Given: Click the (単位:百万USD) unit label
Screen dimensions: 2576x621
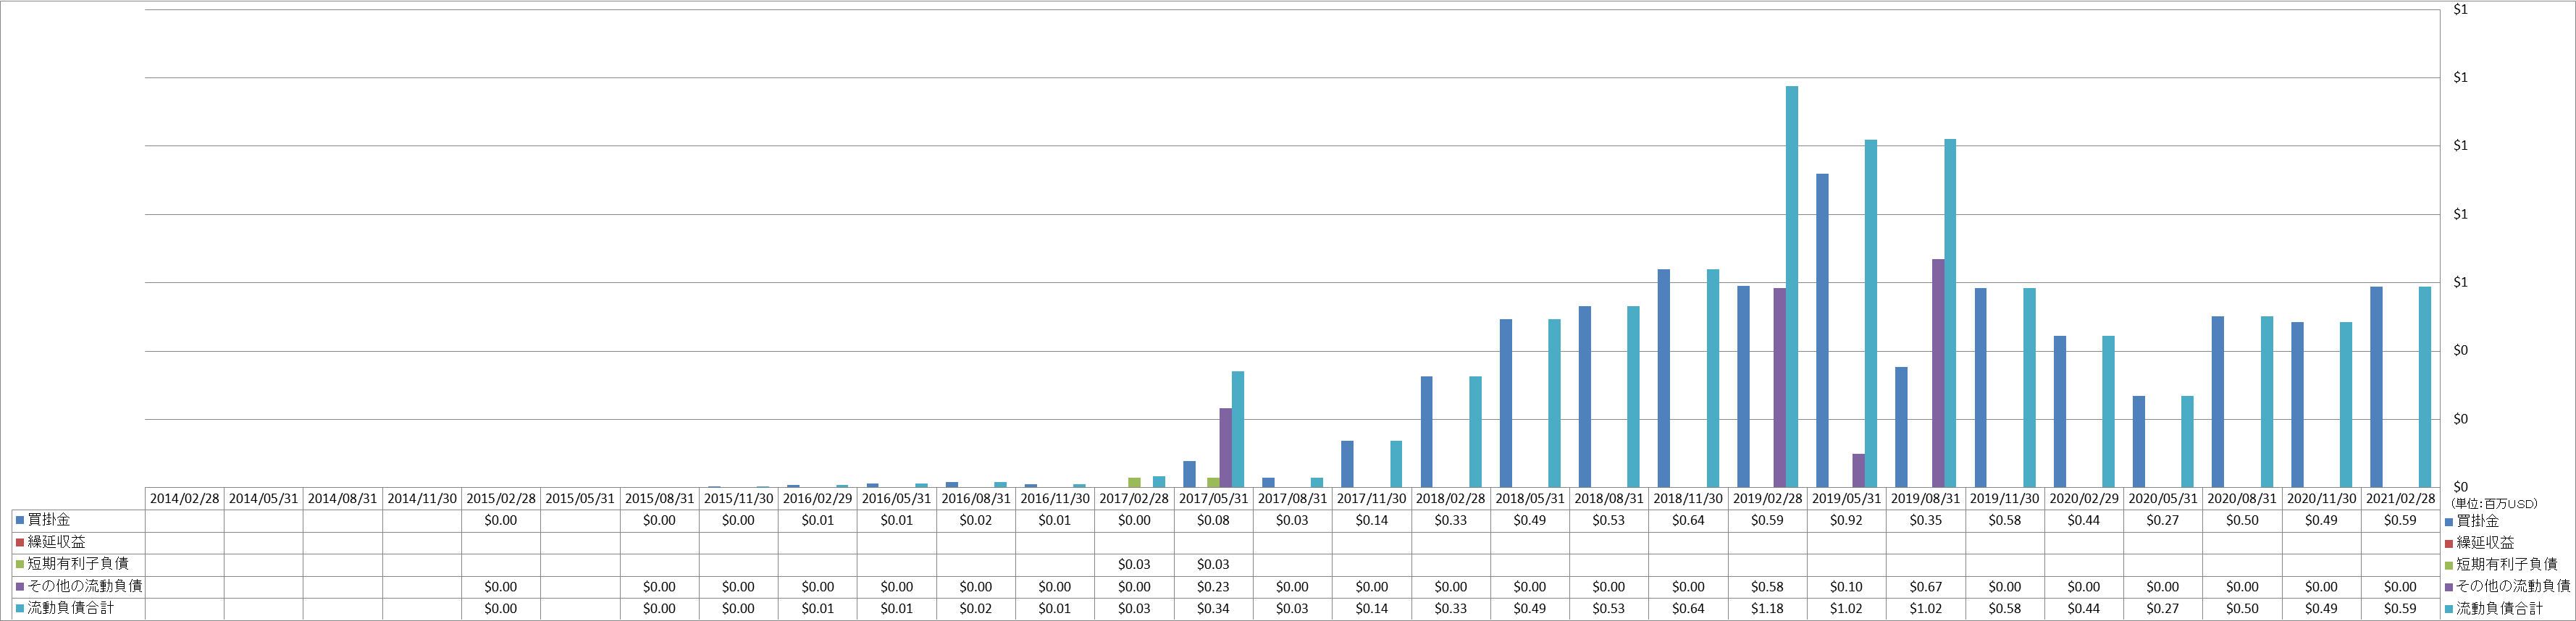Looking at the screenshot, I should 2494,504.
